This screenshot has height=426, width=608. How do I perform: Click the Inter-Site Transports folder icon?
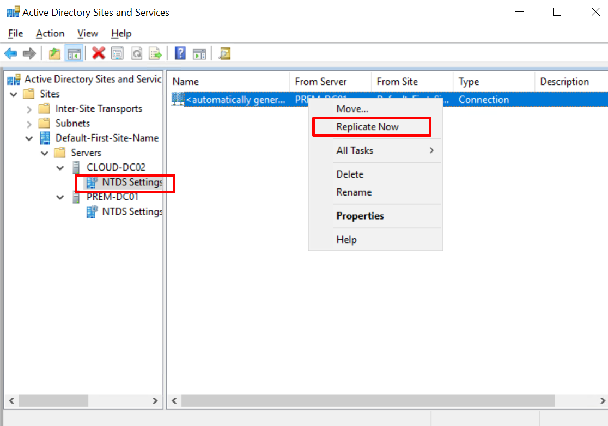44,108
